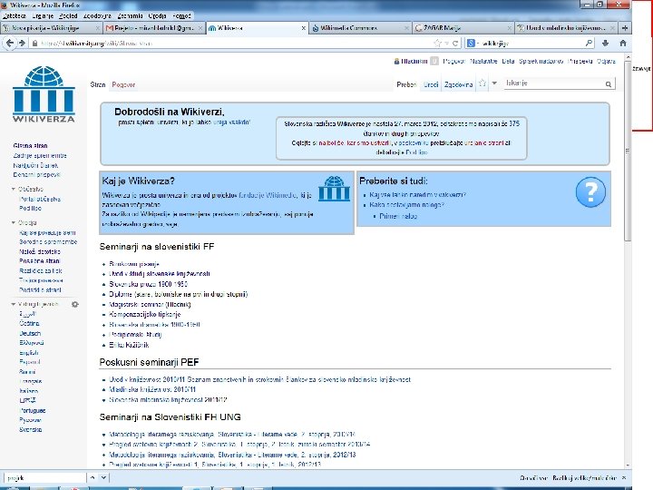Reload the page using the refresh icon
This screenshot has height=490, width=653.
(455, 43)
